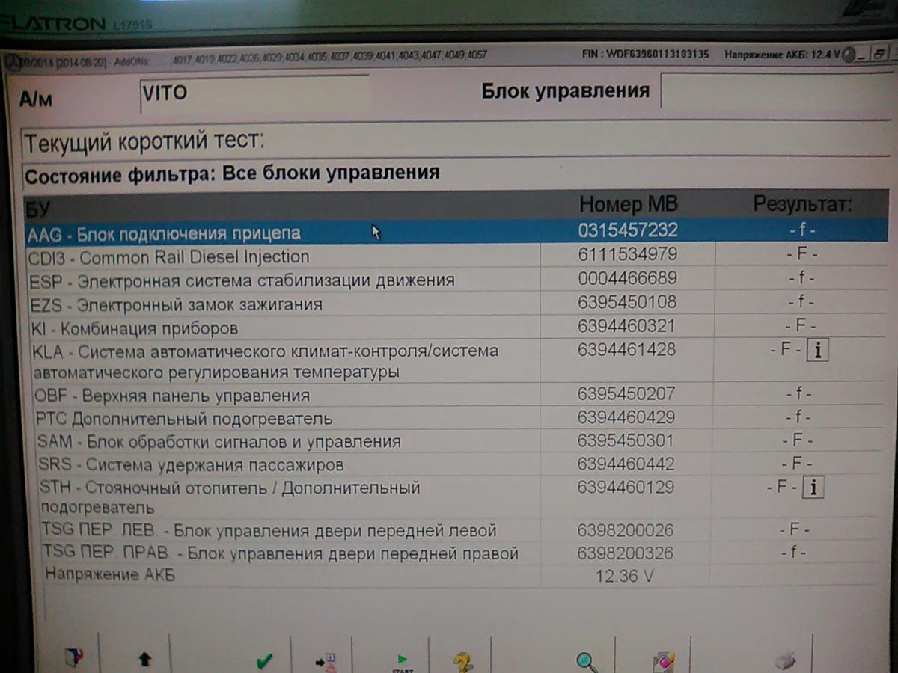Viewport: 898px width, 673px height.
Task: Click MB number 6394460429
Action: (x=626, y=417)
